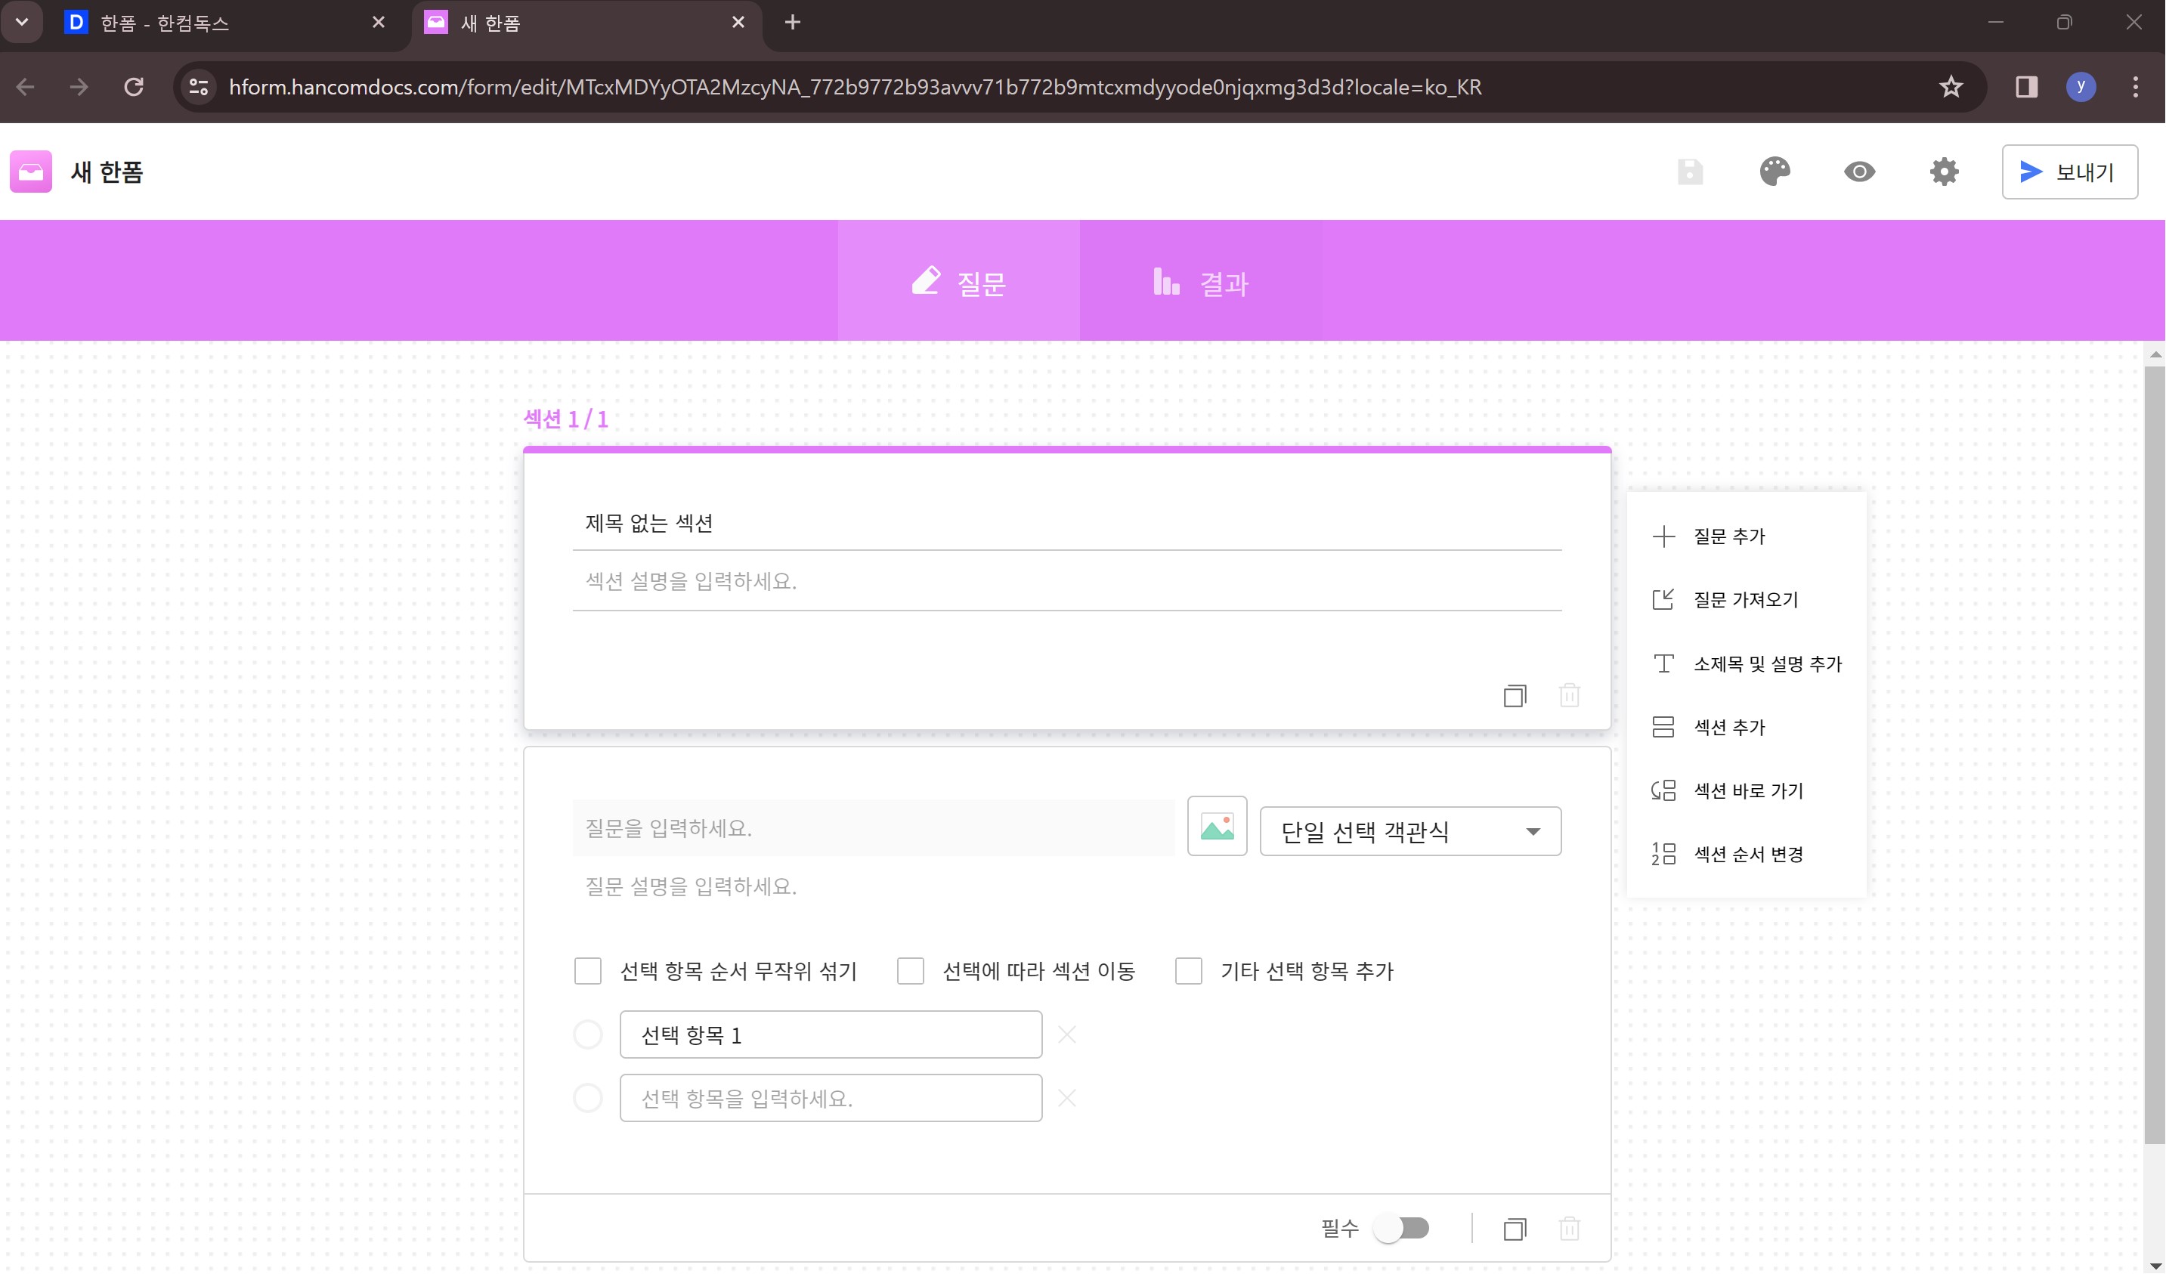Toggle the 필수 required switch
Image resolution: width=2166 pixels, height=1274 pixels.
[x=1401, y=1228]
